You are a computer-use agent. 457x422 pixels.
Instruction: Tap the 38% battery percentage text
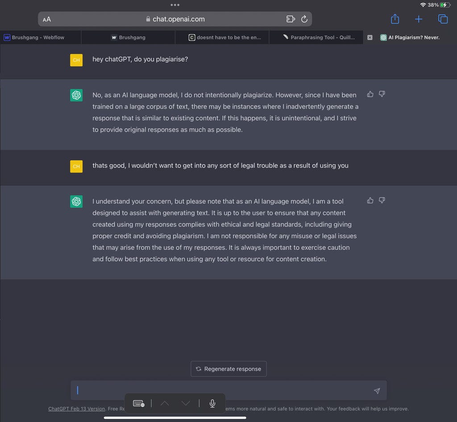[433, 4]
